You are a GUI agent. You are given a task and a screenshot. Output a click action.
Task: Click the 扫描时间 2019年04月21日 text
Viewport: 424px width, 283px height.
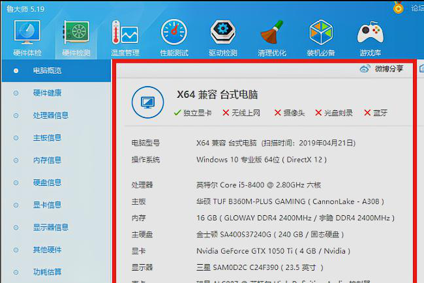pos(309,143)
